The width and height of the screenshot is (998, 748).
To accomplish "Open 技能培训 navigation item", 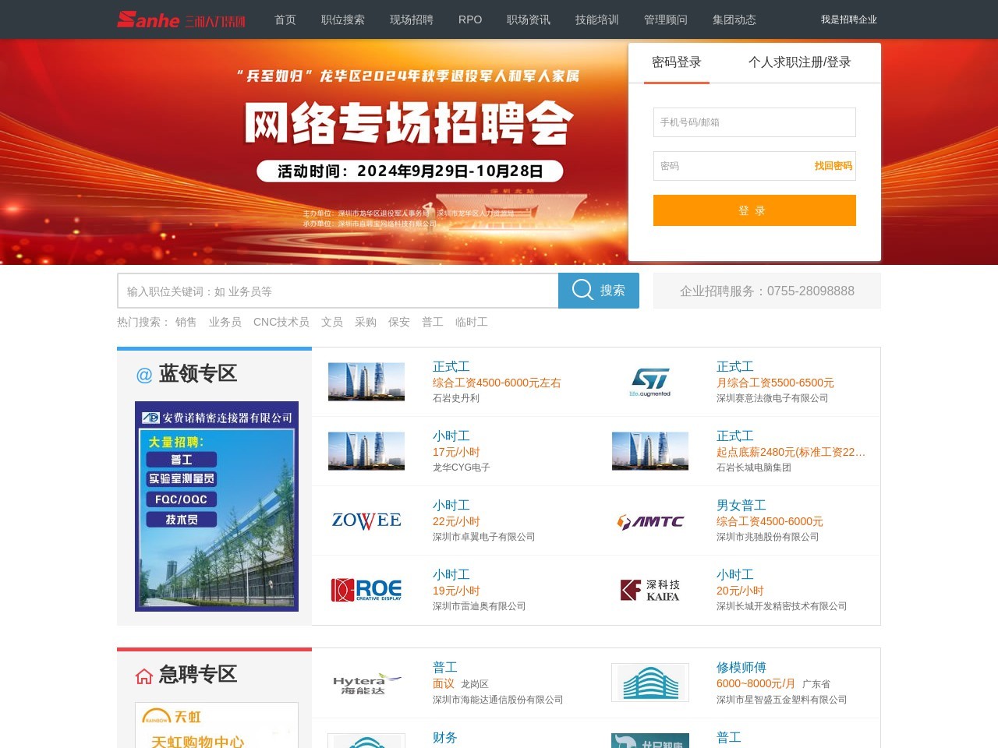I will pos(596,19).
